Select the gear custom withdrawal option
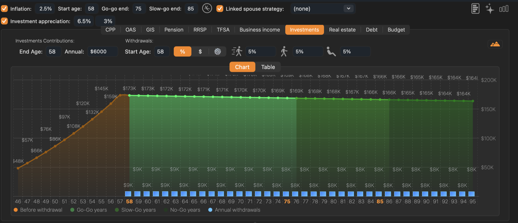 (x=218, y=52)
